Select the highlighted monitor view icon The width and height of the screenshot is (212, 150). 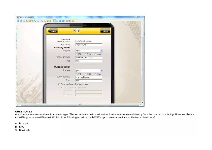(x=54, y=21)
